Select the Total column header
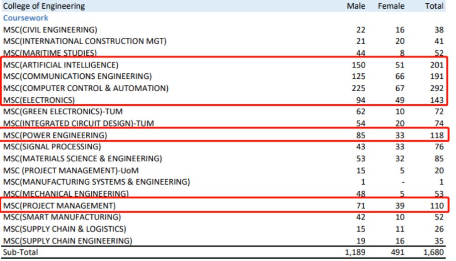The height and width of the screenshot is (261, 456). (x=434, y=6)
